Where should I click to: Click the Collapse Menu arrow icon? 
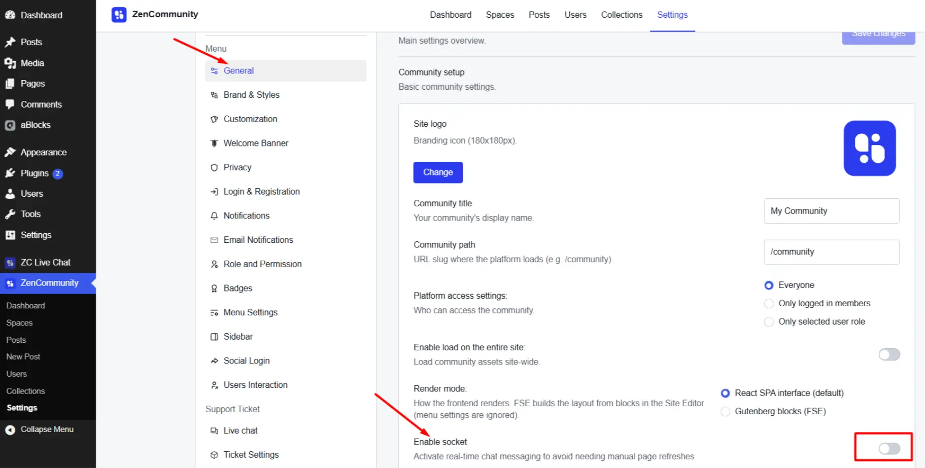10,429
